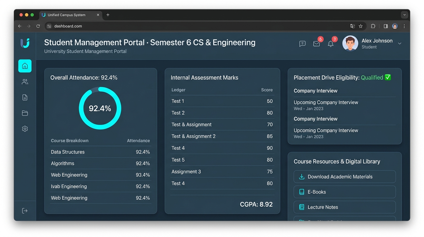Click the Unified Campus logo in sidebar
This screenshot has width=424, height=237.
[25, 43]
